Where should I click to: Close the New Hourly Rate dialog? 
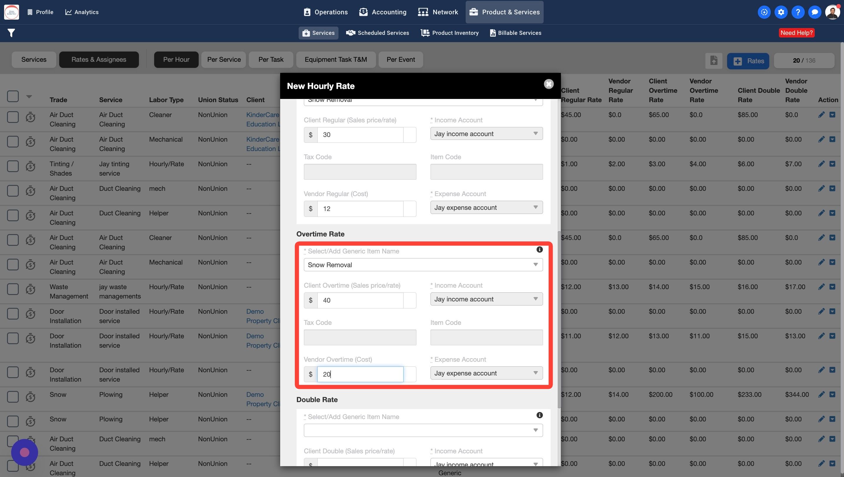click(548, 84)
